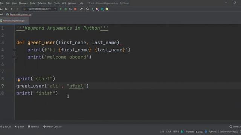Click KeywordArgument.py in the breadcrumb bar
The height and width of the screenshot is (135, 241).
tap(20, 14)
